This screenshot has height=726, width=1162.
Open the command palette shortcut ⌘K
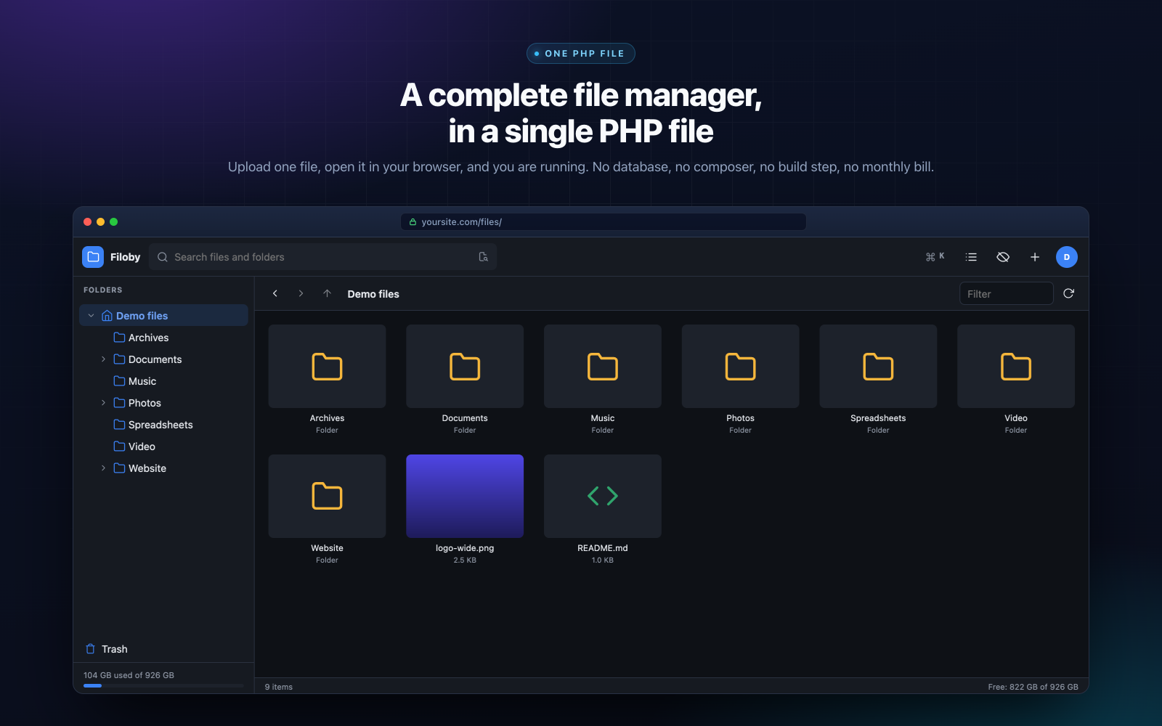935,257
